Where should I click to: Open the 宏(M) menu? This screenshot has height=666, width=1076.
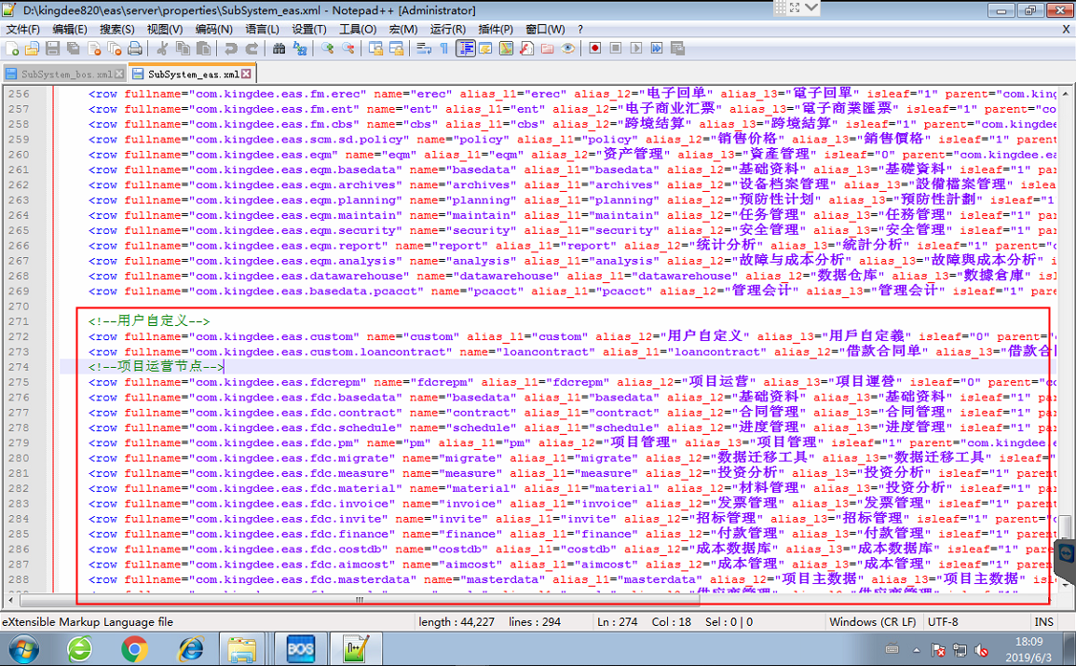pos(402,29)
